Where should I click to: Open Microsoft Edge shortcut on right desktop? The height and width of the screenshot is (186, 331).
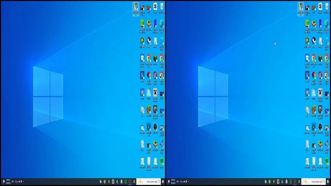pos(327,26)
